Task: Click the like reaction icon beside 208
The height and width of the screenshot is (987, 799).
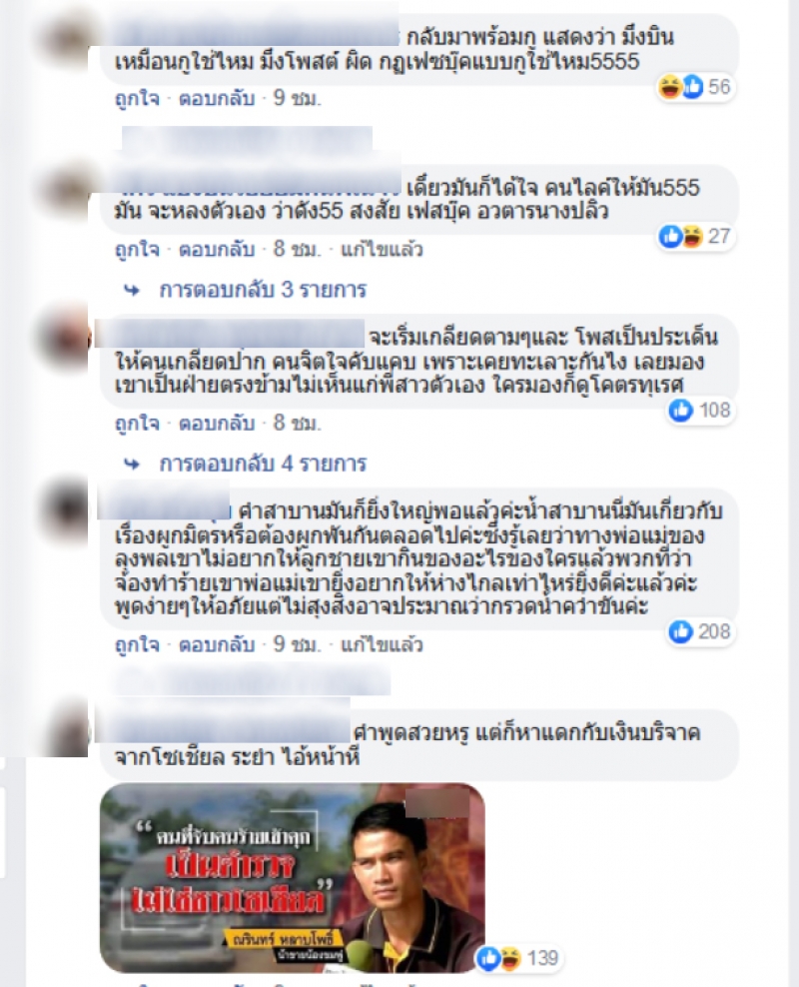Action: (681, 631)
